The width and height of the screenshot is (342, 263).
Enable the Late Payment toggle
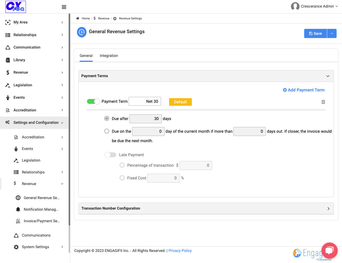click(110, 155)
